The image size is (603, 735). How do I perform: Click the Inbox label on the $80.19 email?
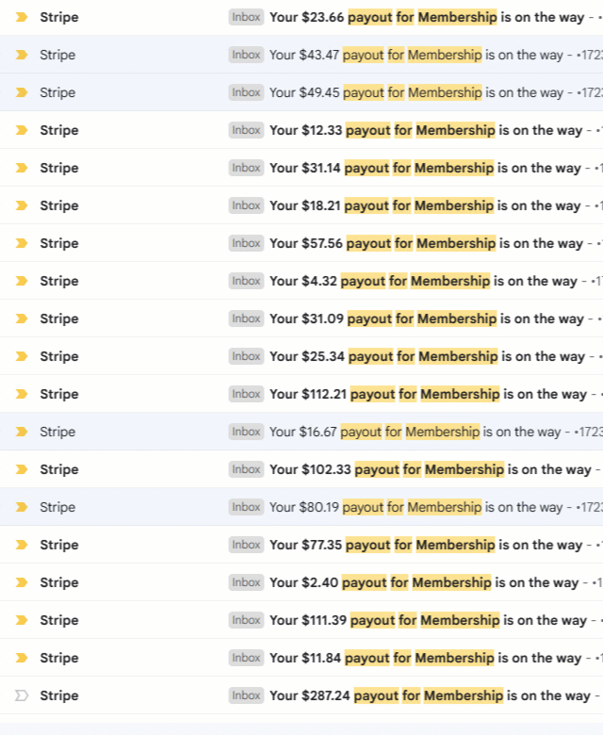[x=246, y=507]
